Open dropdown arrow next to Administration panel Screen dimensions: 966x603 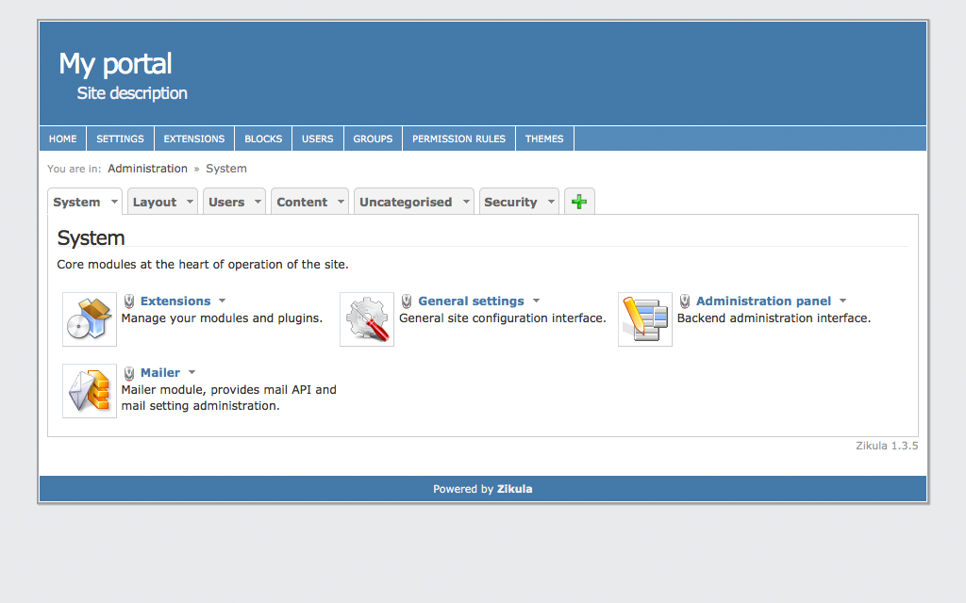coord(843,301)
